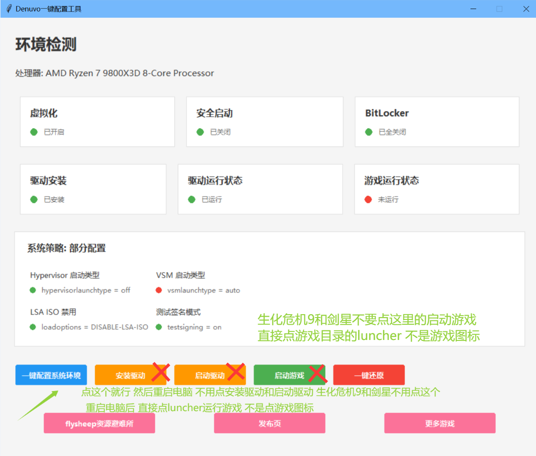The image size is (536, 456).
Task: Open 更多游戏 pink button
Action: tap(439, 423)
